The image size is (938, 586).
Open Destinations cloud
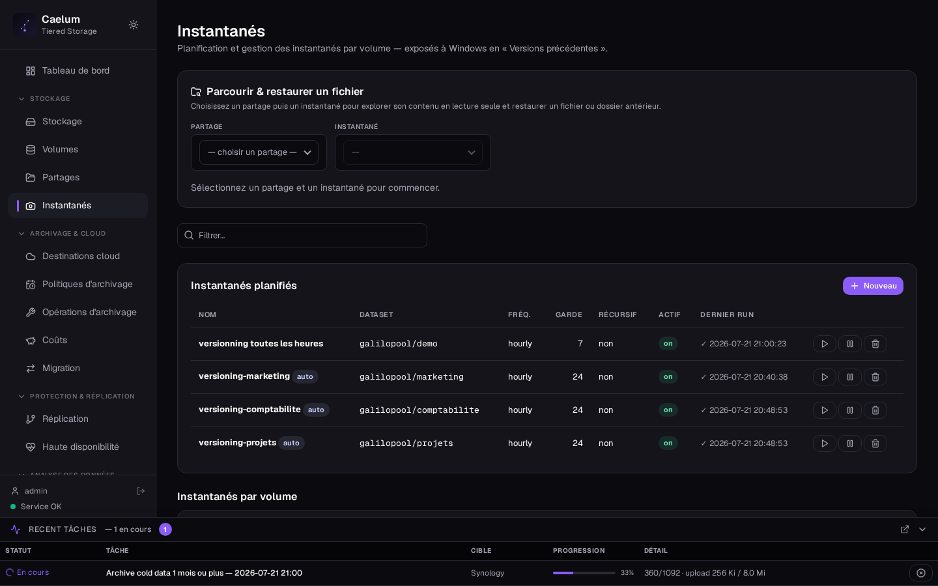pos(78,256)
